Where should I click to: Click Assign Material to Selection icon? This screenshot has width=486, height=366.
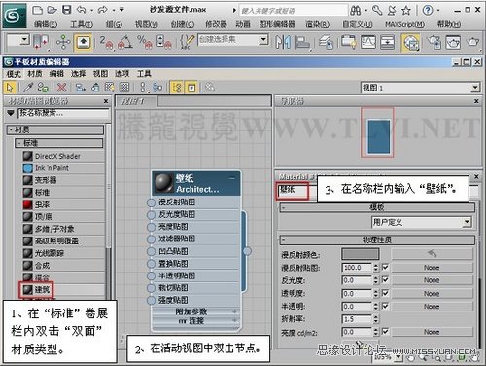[x=43, y=88]
